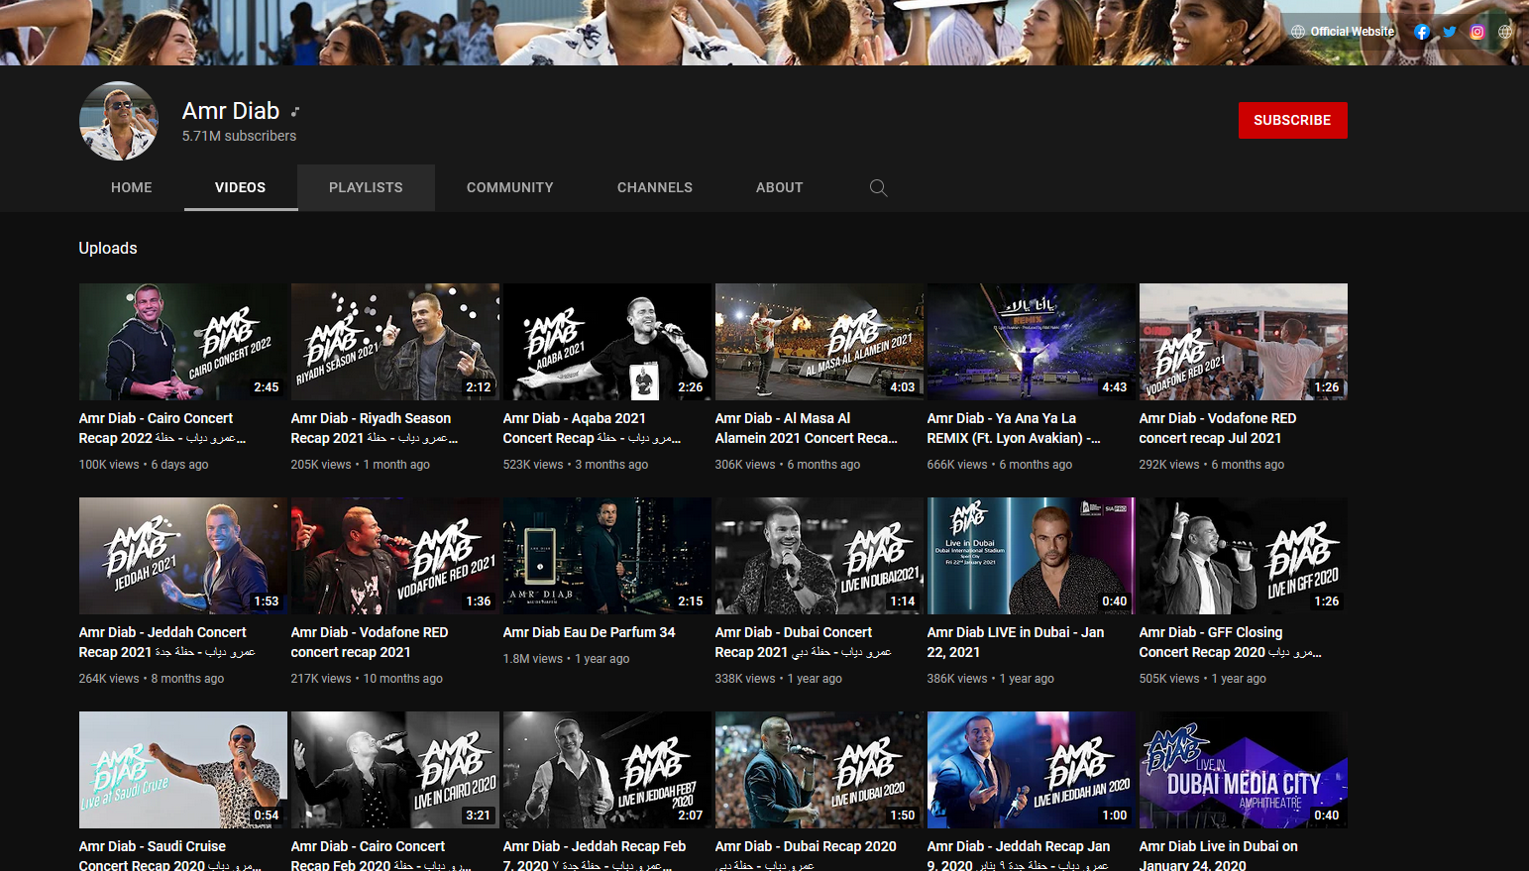Subscribe to the Amr Diab channel
Viewport: 1529px width, 871px height.
[x=1292, y=120]
